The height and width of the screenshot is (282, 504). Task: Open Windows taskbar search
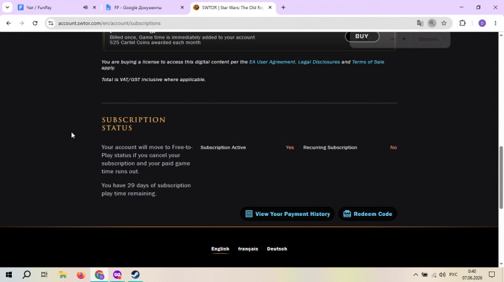pos(27,275)
